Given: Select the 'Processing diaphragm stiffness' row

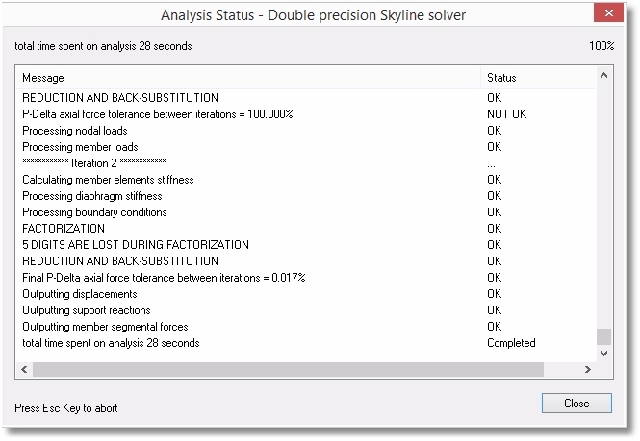Looking at the screenshot, I should pos(91,196).
